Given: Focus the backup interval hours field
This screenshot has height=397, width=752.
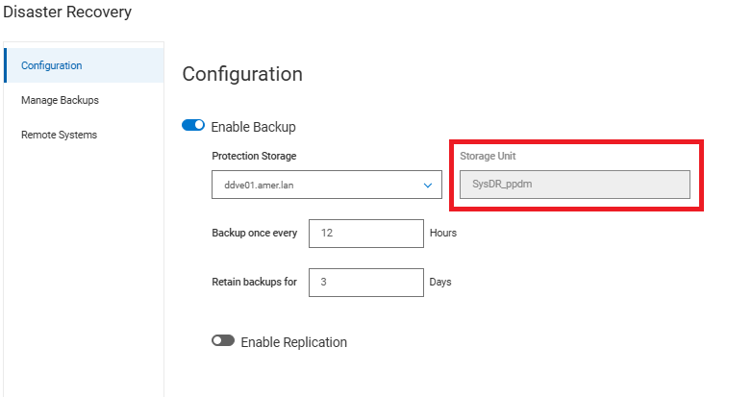Looking at the screenshot, I should pos(366,233).
